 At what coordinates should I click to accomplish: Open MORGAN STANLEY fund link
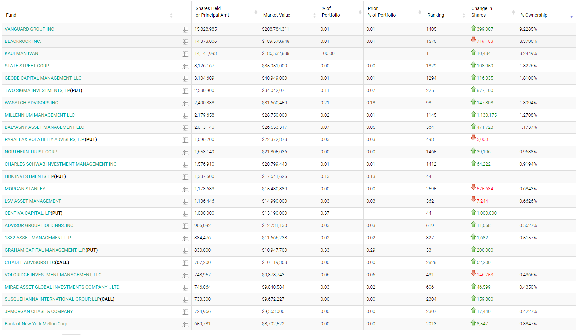[x=25, y=189]
